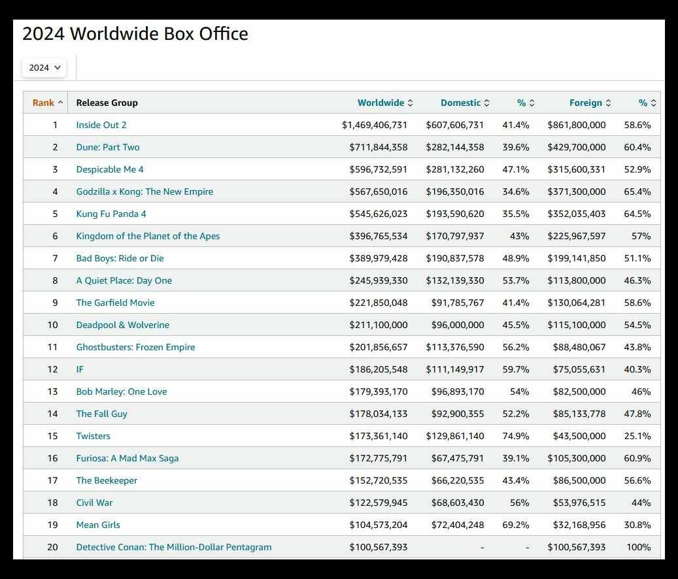
Task: Select IF domestic percent 59.7%
Action: (515, 369)
